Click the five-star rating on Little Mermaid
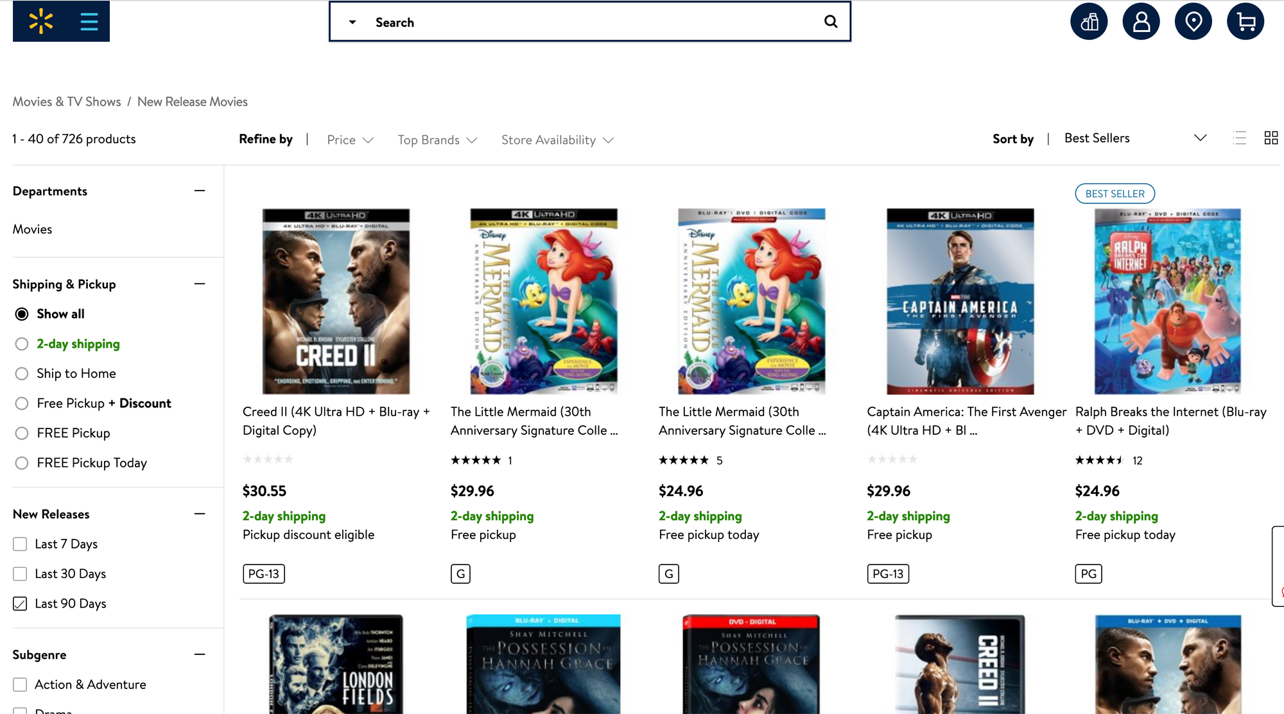This screenshot has height=714, width=1284. [476, 460]
